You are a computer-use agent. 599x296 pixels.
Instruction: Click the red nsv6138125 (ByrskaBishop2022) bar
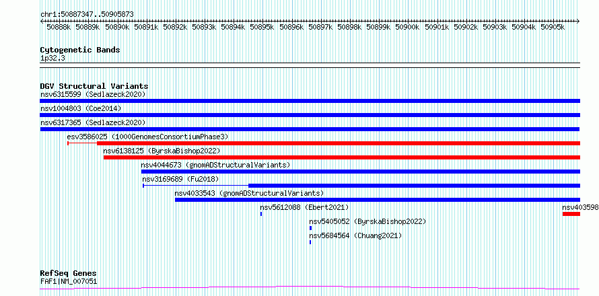pyautogui.click(x=342, y=157)
